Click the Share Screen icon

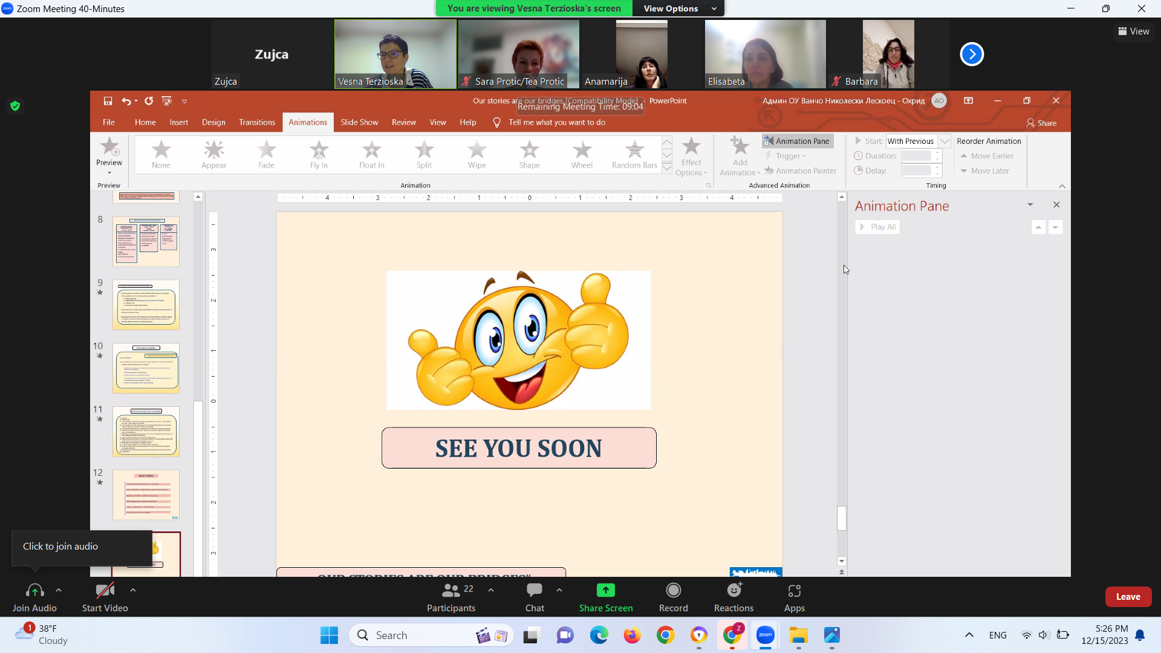click(x=605, y=590)
